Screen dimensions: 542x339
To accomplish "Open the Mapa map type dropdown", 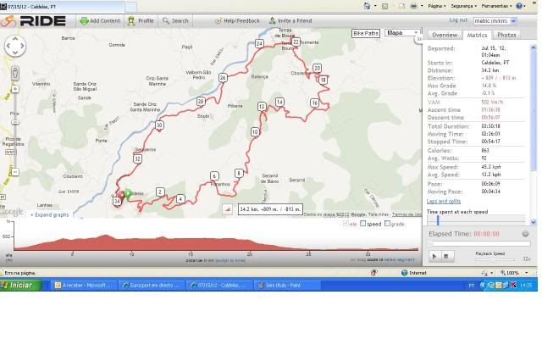I will [401, 33].
